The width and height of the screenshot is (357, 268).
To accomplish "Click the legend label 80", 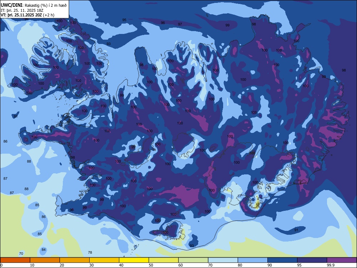I will 240,265.
